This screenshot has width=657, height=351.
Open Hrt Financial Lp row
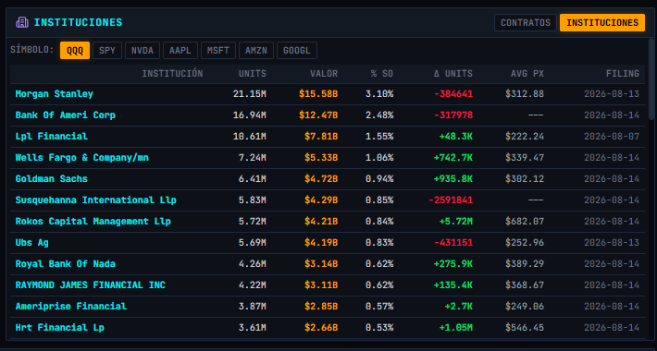click(x=328, y=328)
